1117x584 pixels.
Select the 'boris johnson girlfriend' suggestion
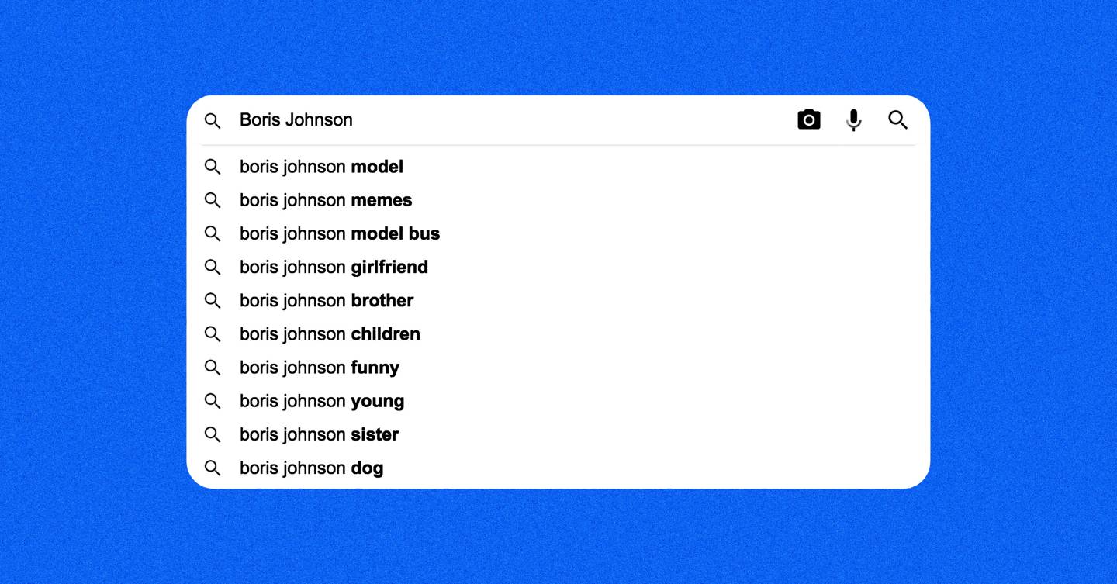click(x=334, y=267)
